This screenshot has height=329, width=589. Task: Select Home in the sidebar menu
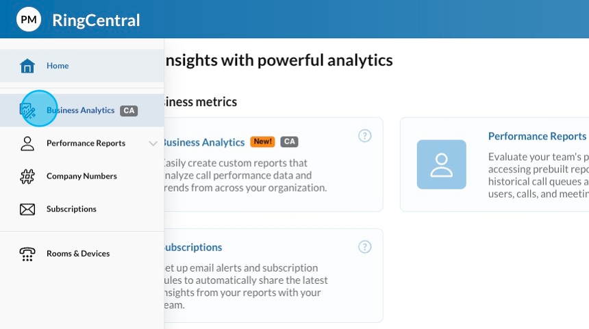[58, 66]
